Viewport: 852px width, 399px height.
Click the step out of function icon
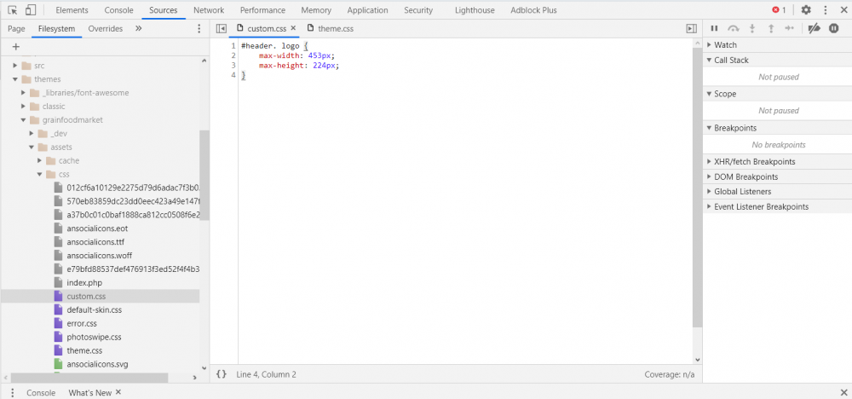(x=770, y=28)
